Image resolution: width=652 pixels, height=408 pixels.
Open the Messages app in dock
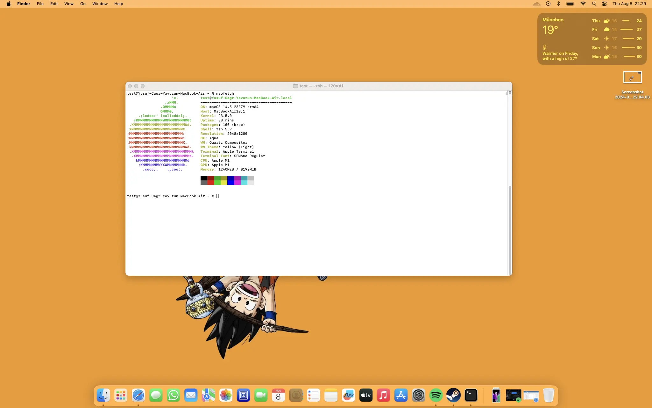(156, 395)
